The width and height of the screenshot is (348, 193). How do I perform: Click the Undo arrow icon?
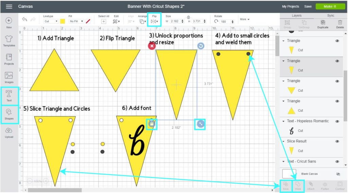point(24,20)
